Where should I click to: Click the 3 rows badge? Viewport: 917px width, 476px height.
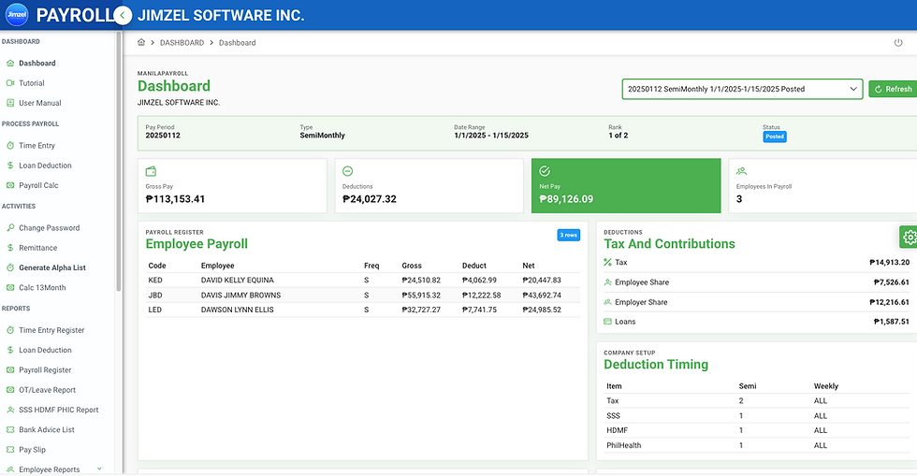[569, 235]
